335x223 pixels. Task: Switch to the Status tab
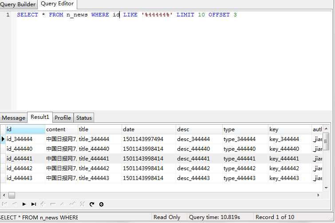click(x=84, y=118)
